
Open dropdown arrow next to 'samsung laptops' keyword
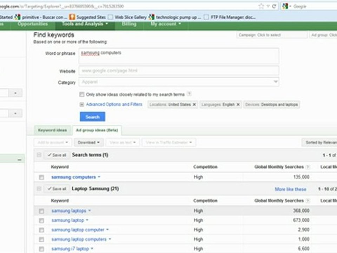pos(90,210)
